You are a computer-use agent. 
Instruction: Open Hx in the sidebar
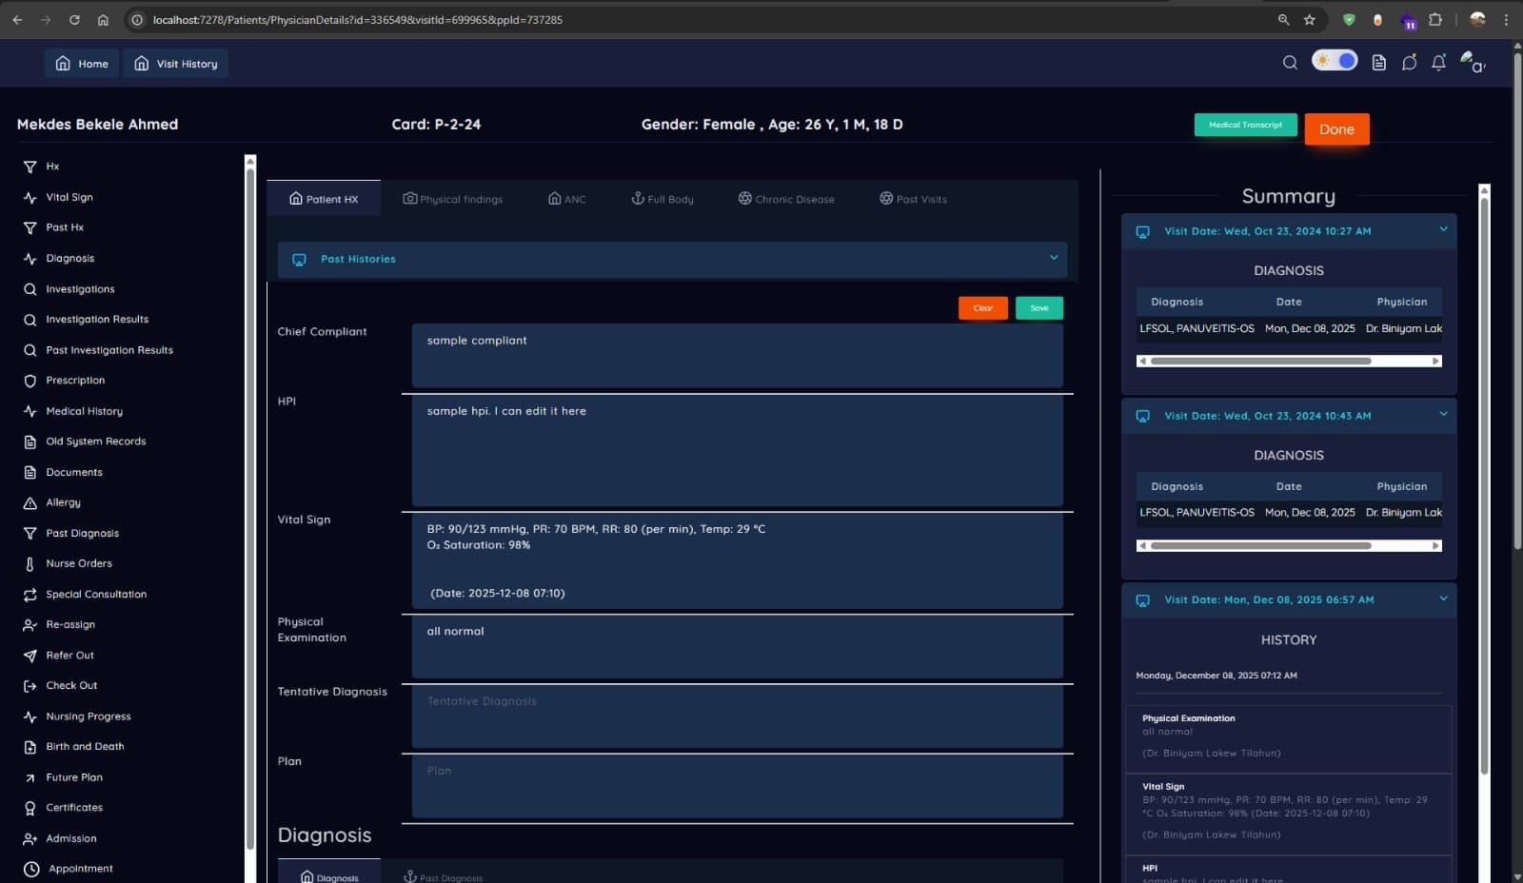tap(42, 167)
